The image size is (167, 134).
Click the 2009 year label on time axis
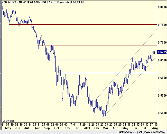87,128
